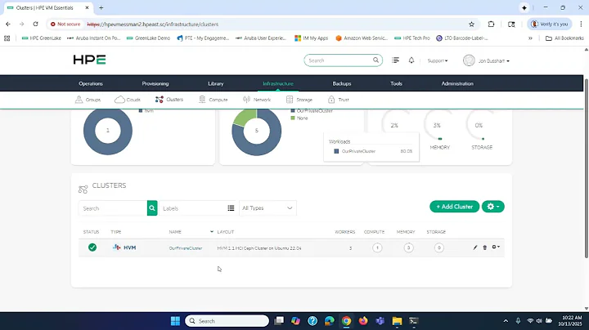Viewport: 589px width, 330px height.
Task: Open the Labels list icon
Action: [231, 208]
